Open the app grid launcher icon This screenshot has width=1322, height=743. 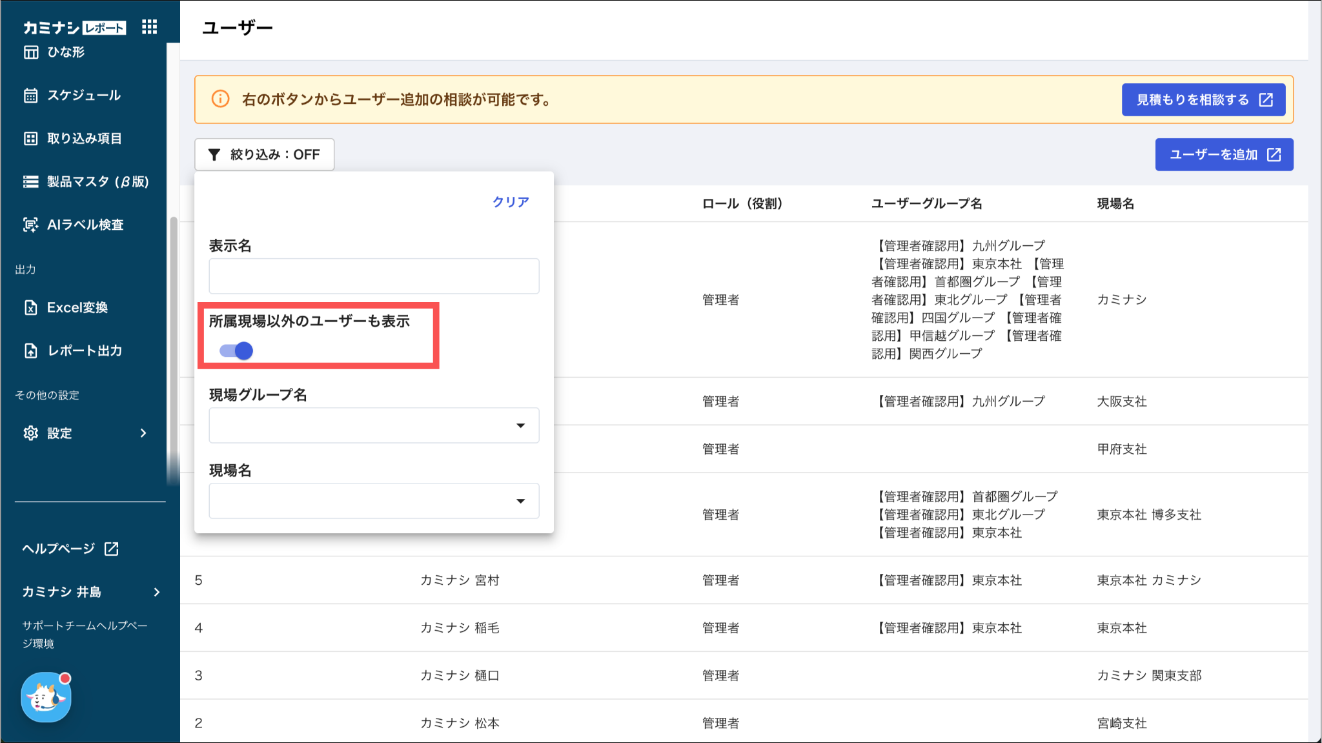[x=149, y=26]
